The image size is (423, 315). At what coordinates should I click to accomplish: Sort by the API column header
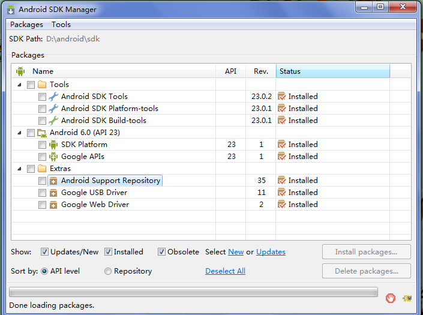tap(230, 71)
